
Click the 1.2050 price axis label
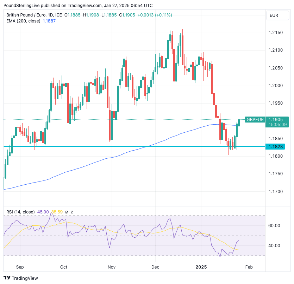point(275,68)
